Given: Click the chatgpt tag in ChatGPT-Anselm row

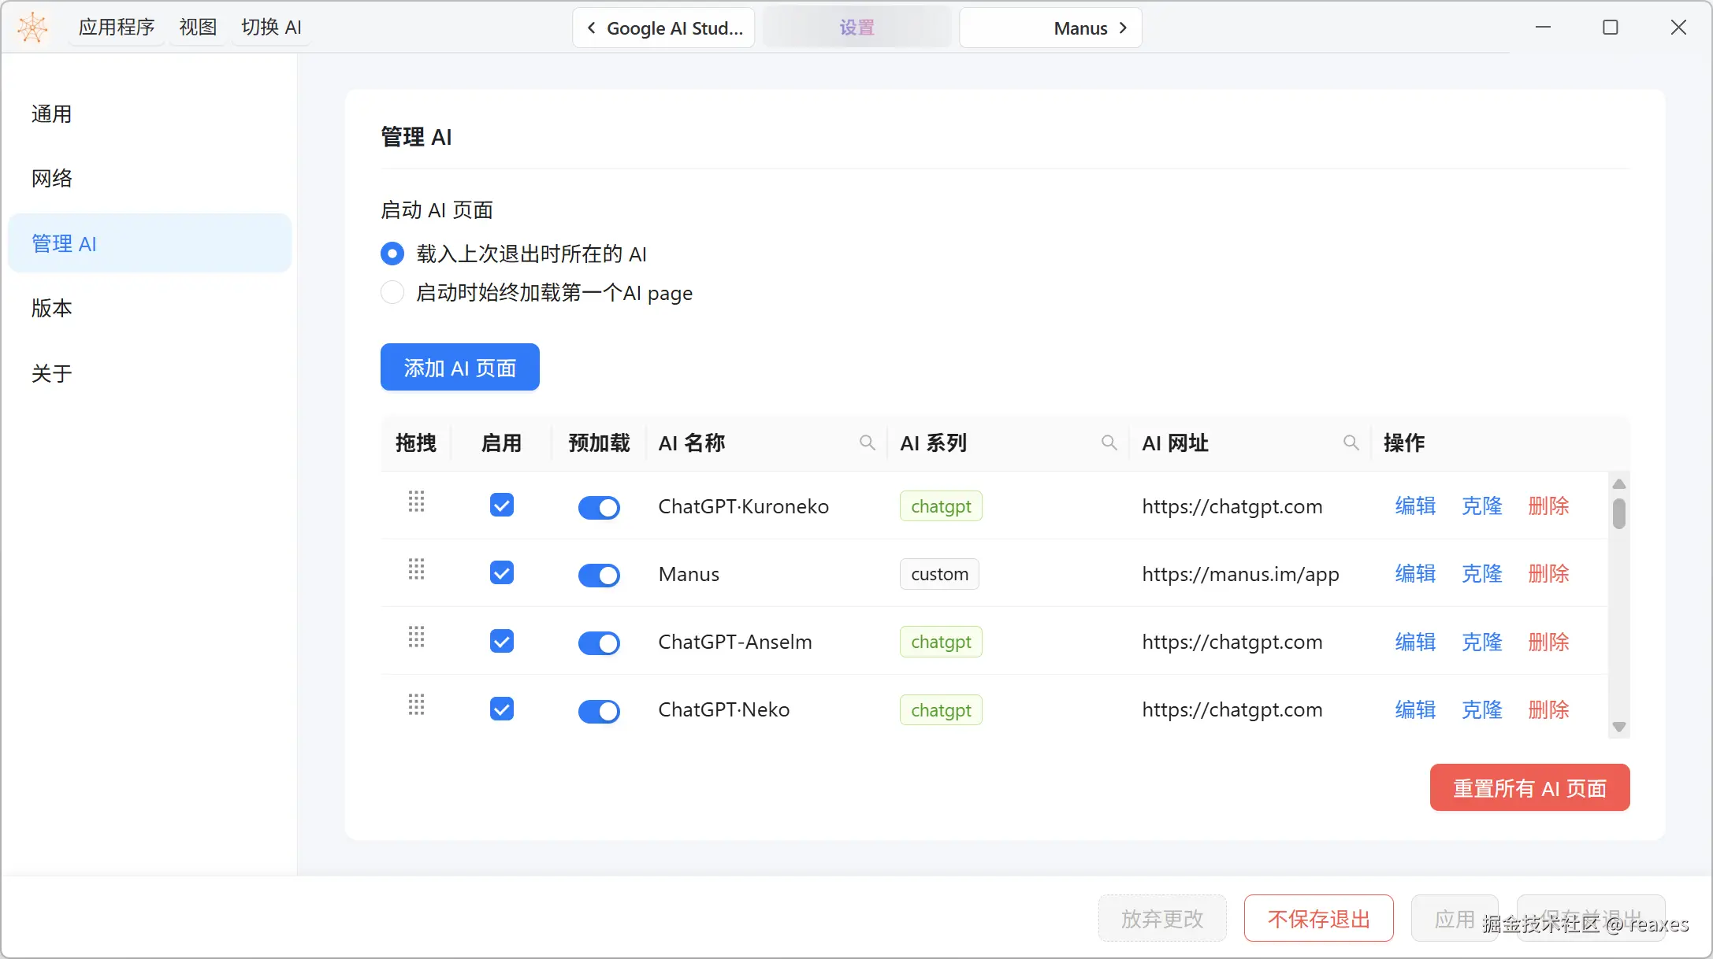Looking at the screenshot, I should [941, 642].
